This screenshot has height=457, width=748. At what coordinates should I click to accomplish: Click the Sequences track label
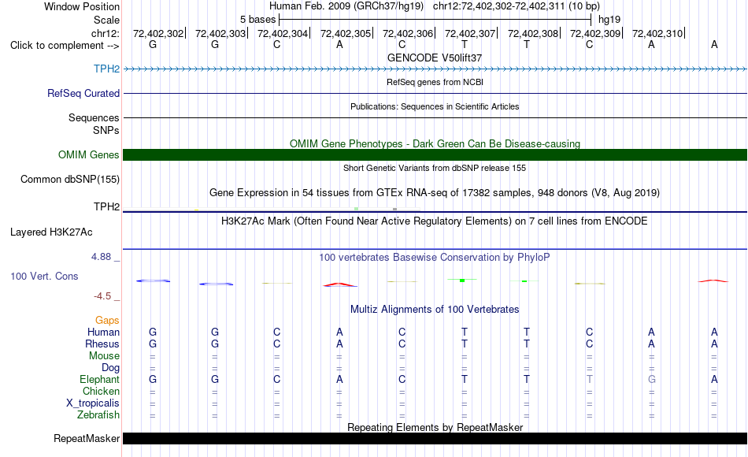pyautogui.click(x=94, y=118)
